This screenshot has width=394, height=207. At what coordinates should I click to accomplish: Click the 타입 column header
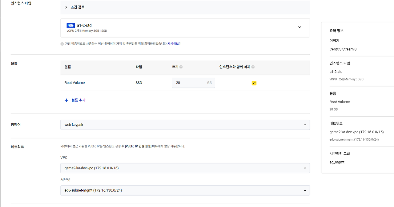point(139,67)
